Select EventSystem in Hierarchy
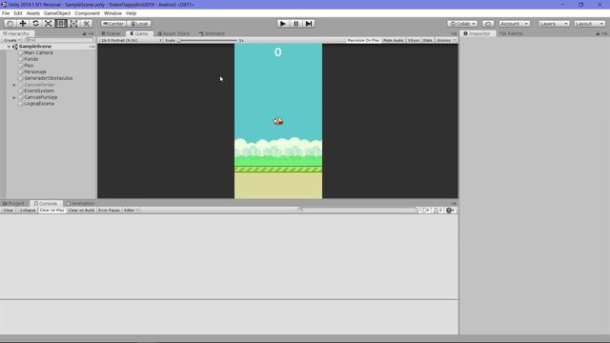The height and width of the screenshot is (343, 610). coord(39,91)
